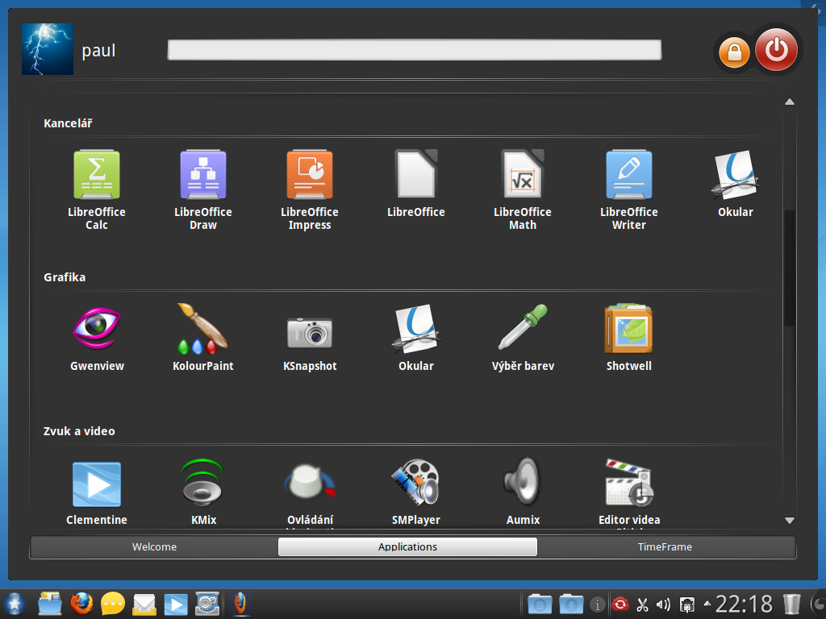826x619 pixels.
Task: Launch the Výběr barev color picker
Action: 523,338
